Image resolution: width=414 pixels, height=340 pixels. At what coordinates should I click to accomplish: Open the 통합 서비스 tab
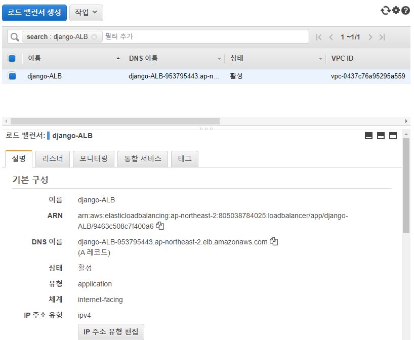coord(143,159)
